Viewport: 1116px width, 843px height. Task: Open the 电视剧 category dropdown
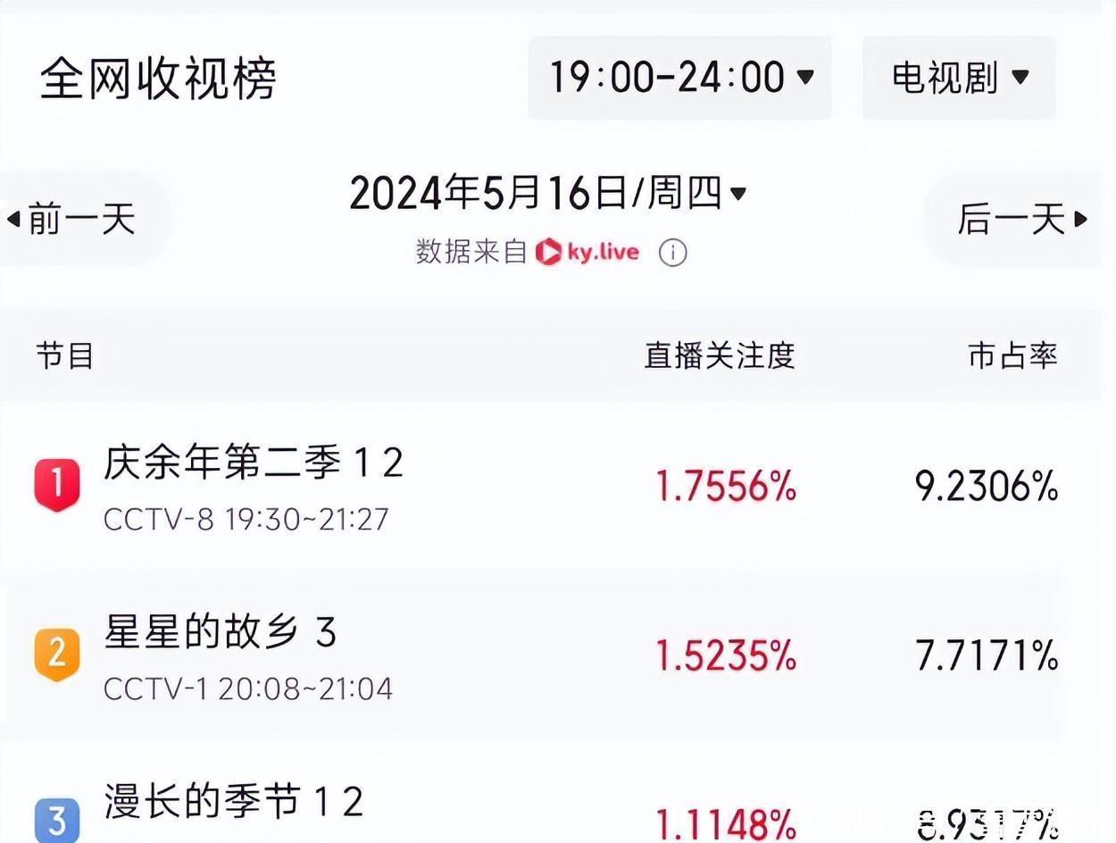point(959,78)
